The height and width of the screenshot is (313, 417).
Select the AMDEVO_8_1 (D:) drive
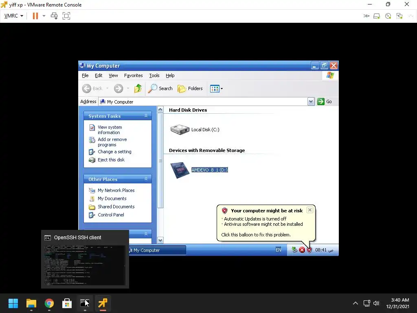click(x=199, y=170)
